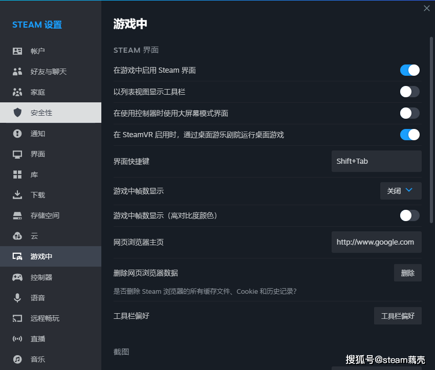Open 存储空间 settings

51,215
